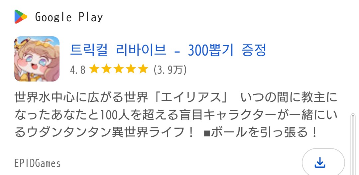Click the 4.8 rating number
Viewport: 359px width, 175px height.
tap(77, 70)
